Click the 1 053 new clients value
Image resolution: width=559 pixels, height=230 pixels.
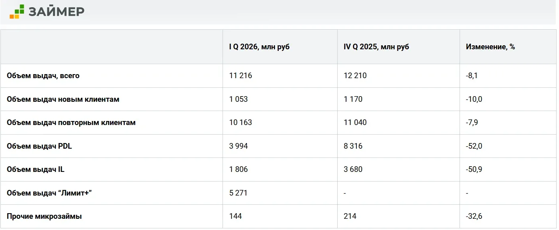(x=239, y=99)
